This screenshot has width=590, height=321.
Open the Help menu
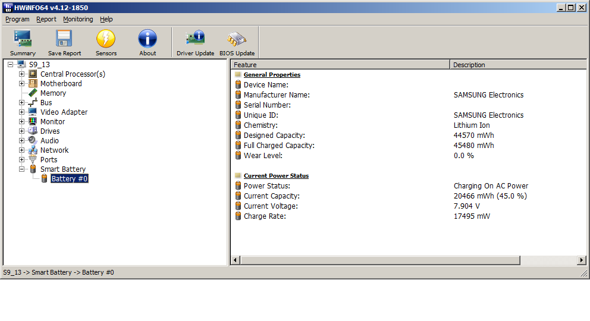(x=106, y=19)
